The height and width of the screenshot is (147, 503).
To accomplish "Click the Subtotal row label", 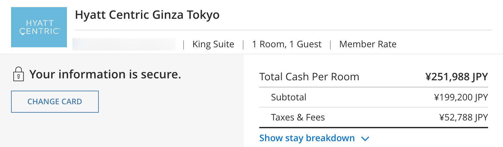I will pos(289,97).
